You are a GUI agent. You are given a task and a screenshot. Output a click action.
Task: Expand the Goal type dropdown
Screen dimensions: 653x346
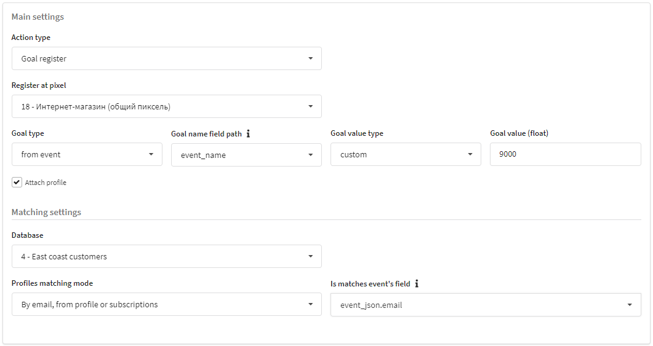[87, 154]
